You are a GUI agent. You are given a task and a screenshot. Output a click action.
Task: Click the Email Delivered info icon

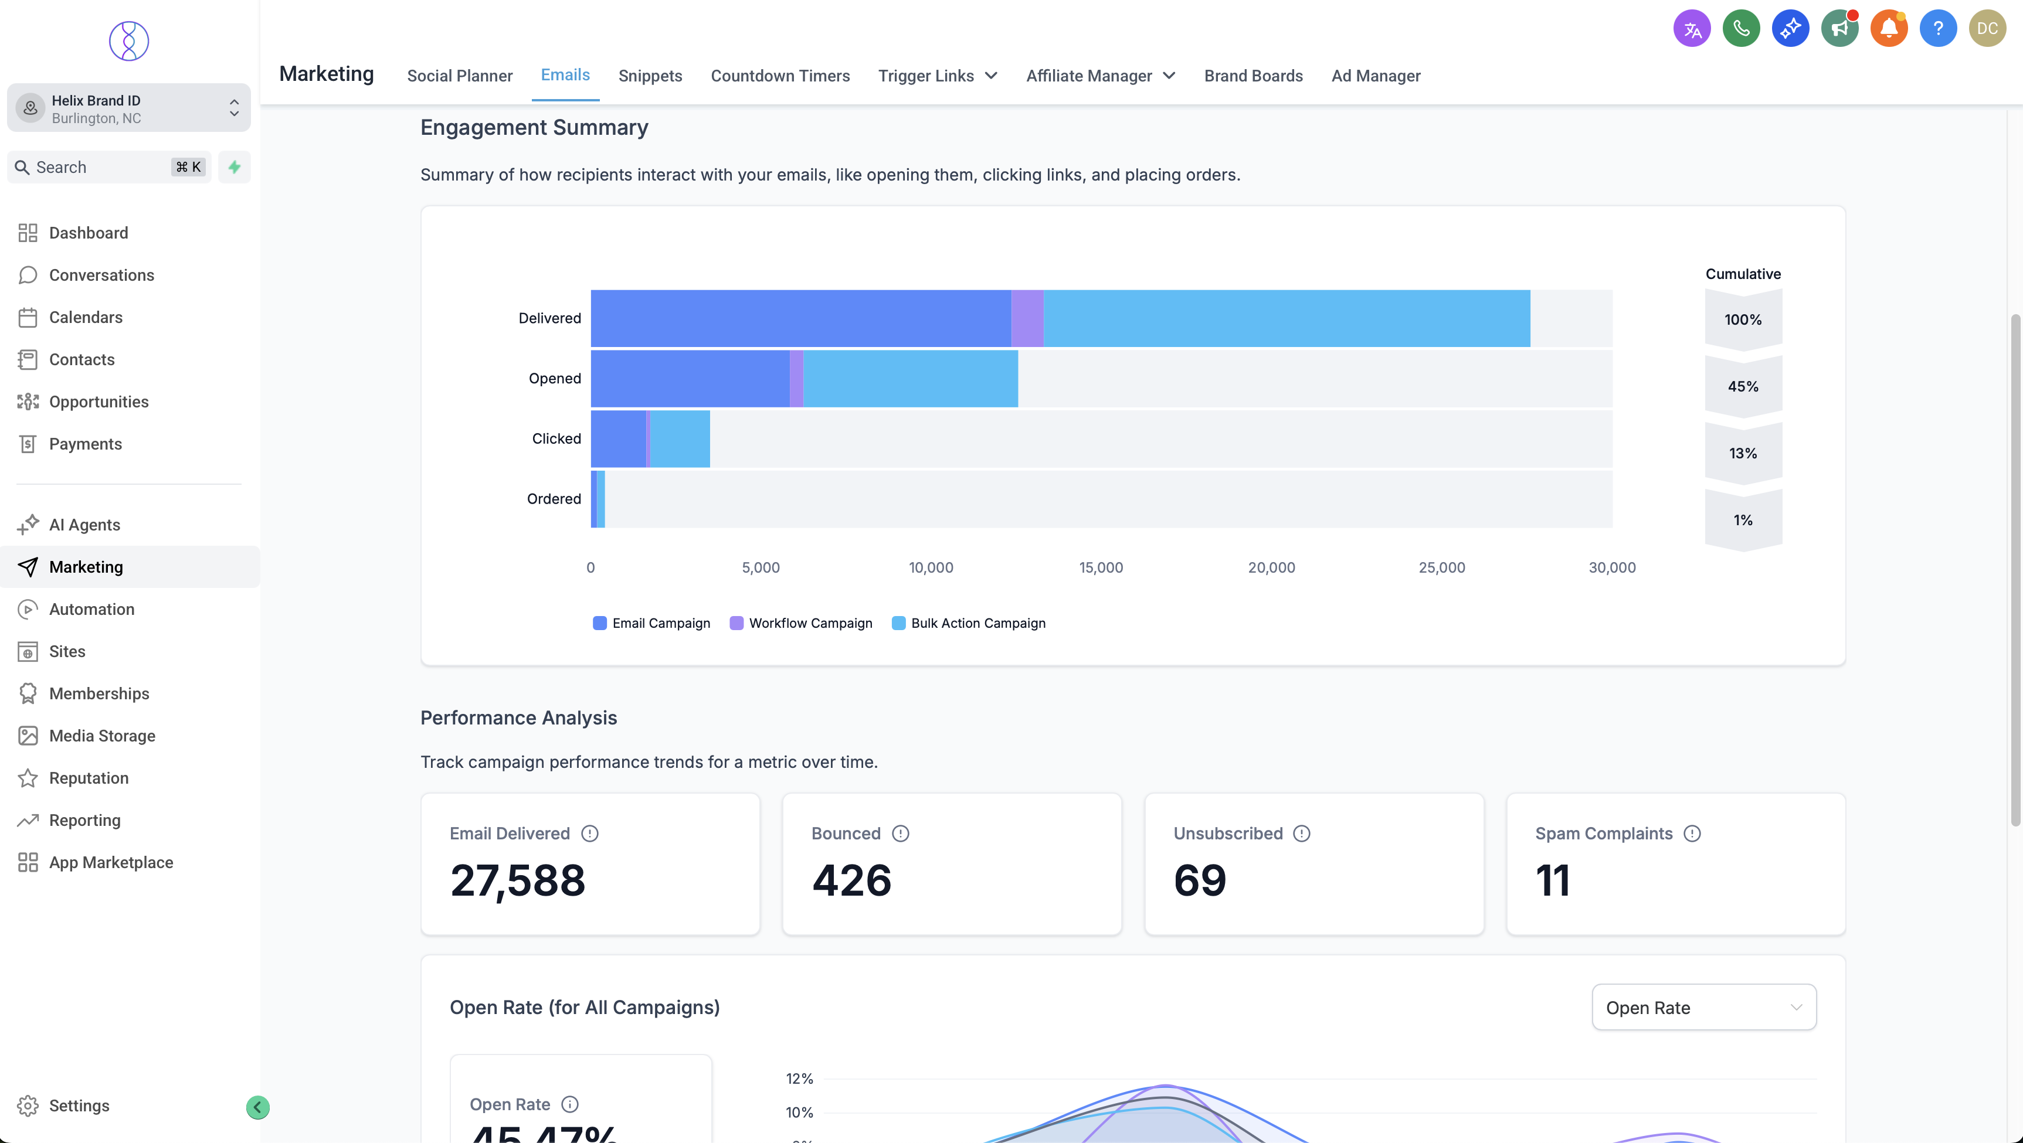tap(590, 834)
